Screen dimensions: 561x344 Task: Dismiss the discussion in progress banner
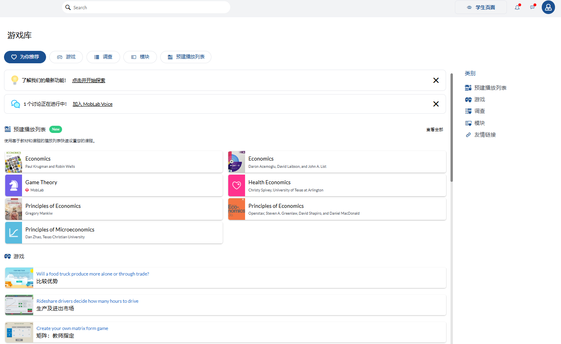click(436, 104)
